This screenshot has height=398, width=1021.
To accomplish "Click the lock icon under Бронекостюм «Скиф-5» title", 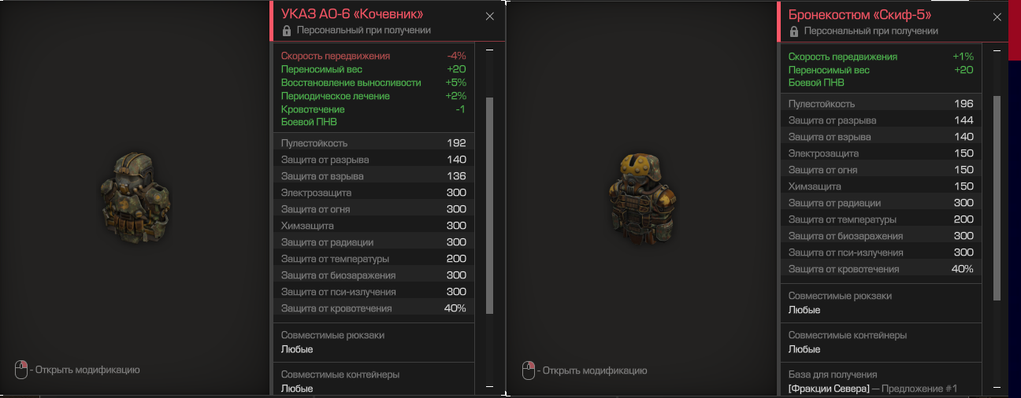I will [794, 31].
